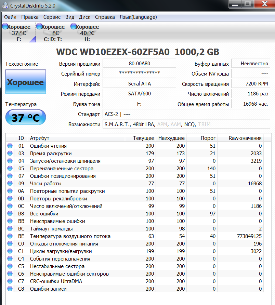Open the Правка menu
Image resolution: width=275 pixels, height=305 pixels.
(30, 17)
